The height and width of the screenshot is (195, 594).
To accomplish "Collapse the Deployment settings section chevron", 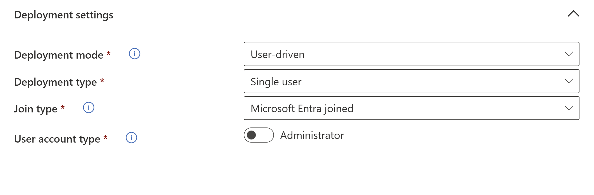I will pyautogui.click(x=573, y=14).
